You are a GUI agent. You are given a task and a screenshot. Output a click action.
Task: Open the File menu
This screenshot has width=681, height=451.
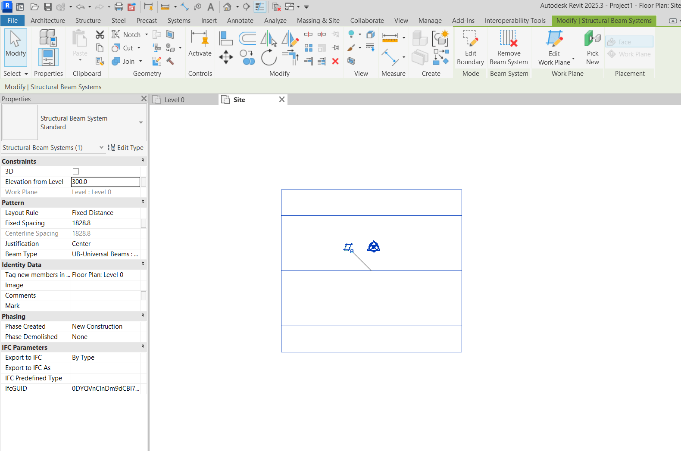pyautogui.click(x=12, y=20)
